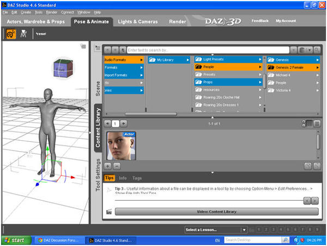The height and width of the screenshot is (246, 327).
Task: Switch to the Info tab
Action: click(x=123, y=178)
